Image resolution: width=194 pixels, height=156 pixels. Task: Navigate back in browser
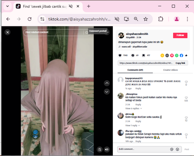[x=8, y=19]
